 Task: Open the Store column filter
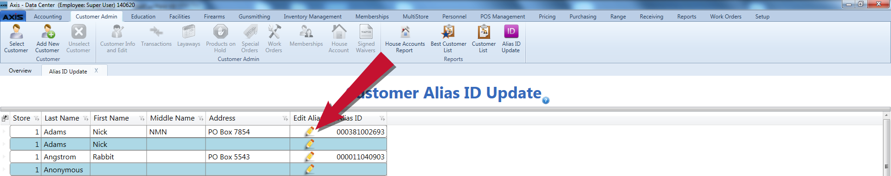[x=37, y=119]
